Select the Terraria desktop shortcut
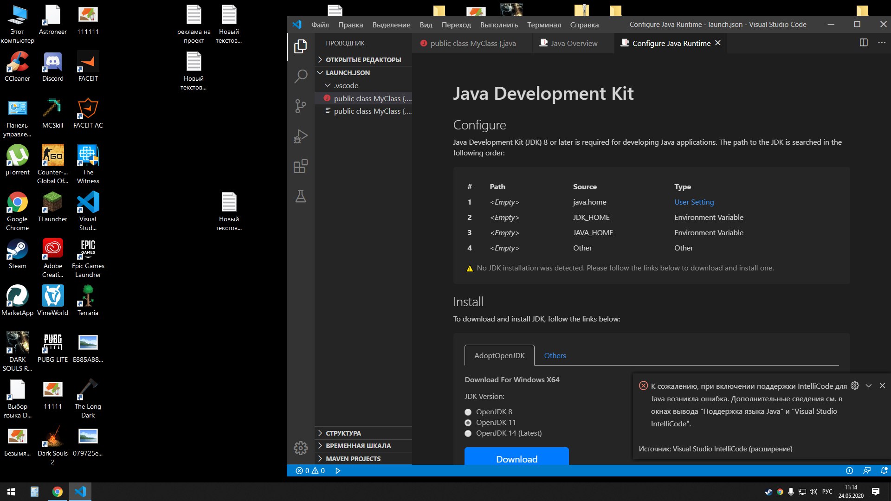This screenshot has height=501, width=891. (x=88, y=301)
